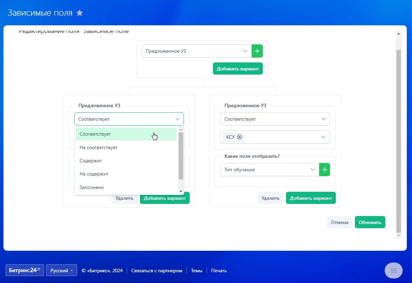Open Связаться с партнером footer link
This screenshot has height=283, width=412.
[x=156, y=271]
